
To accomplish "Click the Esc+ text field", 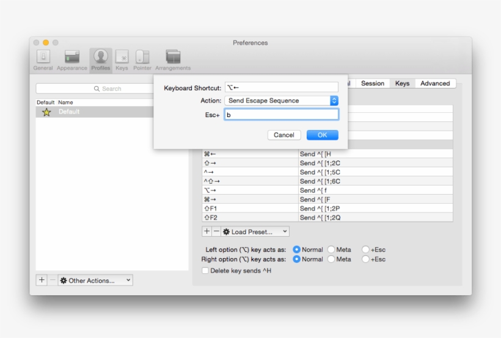I will pyautogui.click(x=281, y=115).
